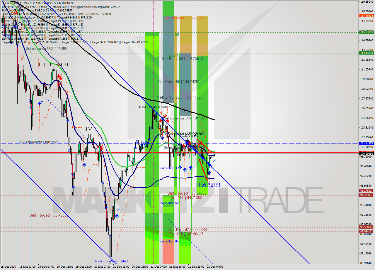Click 106.01840 on price scale
This screenshot has height=270, width=375.
tap(367, 108)
